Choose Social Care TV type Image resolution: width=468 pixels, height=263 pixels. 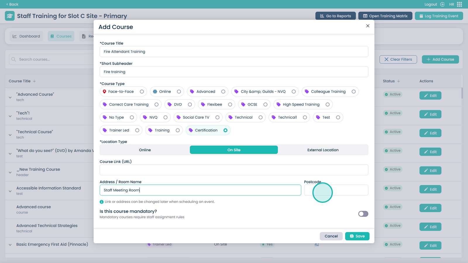pyautogui.click(x=198, y=117)
